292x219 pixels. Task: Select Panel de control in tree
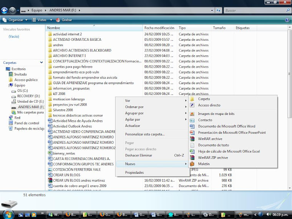[24, 123]
